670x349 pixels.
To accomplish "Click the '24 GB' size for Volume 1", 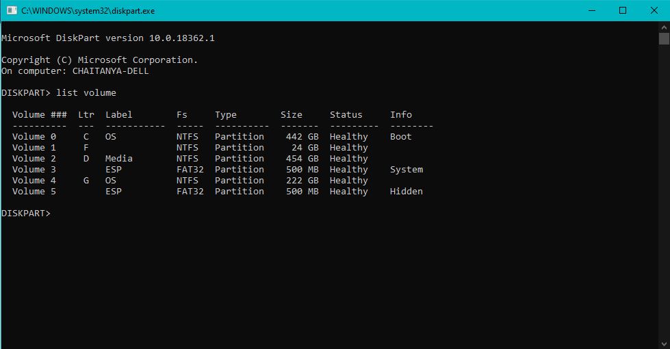I will coord(305,147).
